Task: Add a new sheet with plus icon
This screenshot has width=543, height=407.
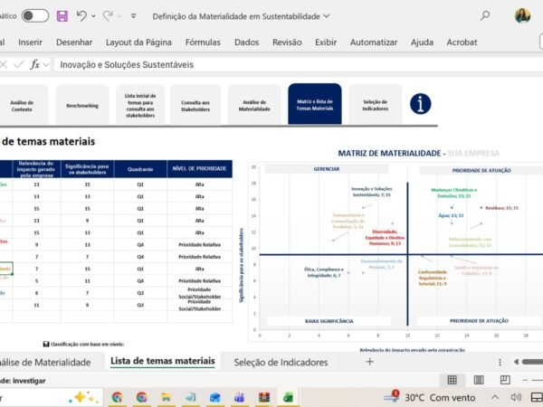Action: pyautogui.click(x=369, y=362)
